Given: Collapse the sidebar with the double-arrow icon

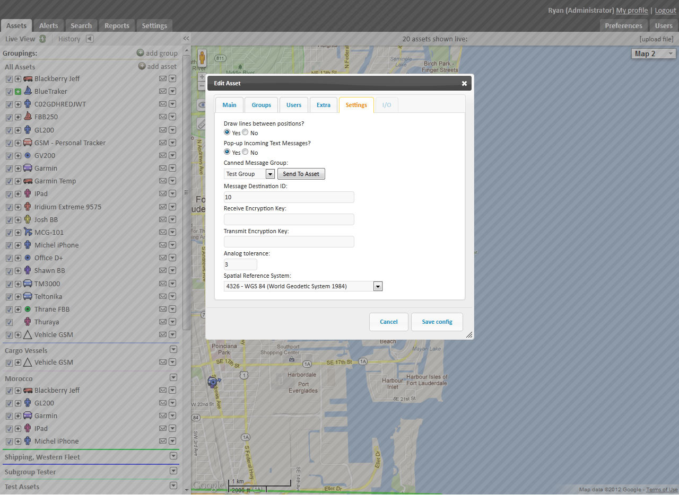Looking at the screenshot, I should pyautogui.click(x=186, y=39).
